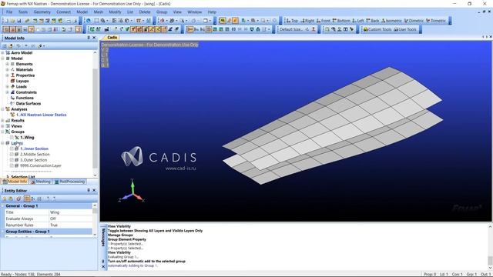Click the green check mark toolbar icon
The width and height of the screenshot is (493, 277).
point(127,29)
